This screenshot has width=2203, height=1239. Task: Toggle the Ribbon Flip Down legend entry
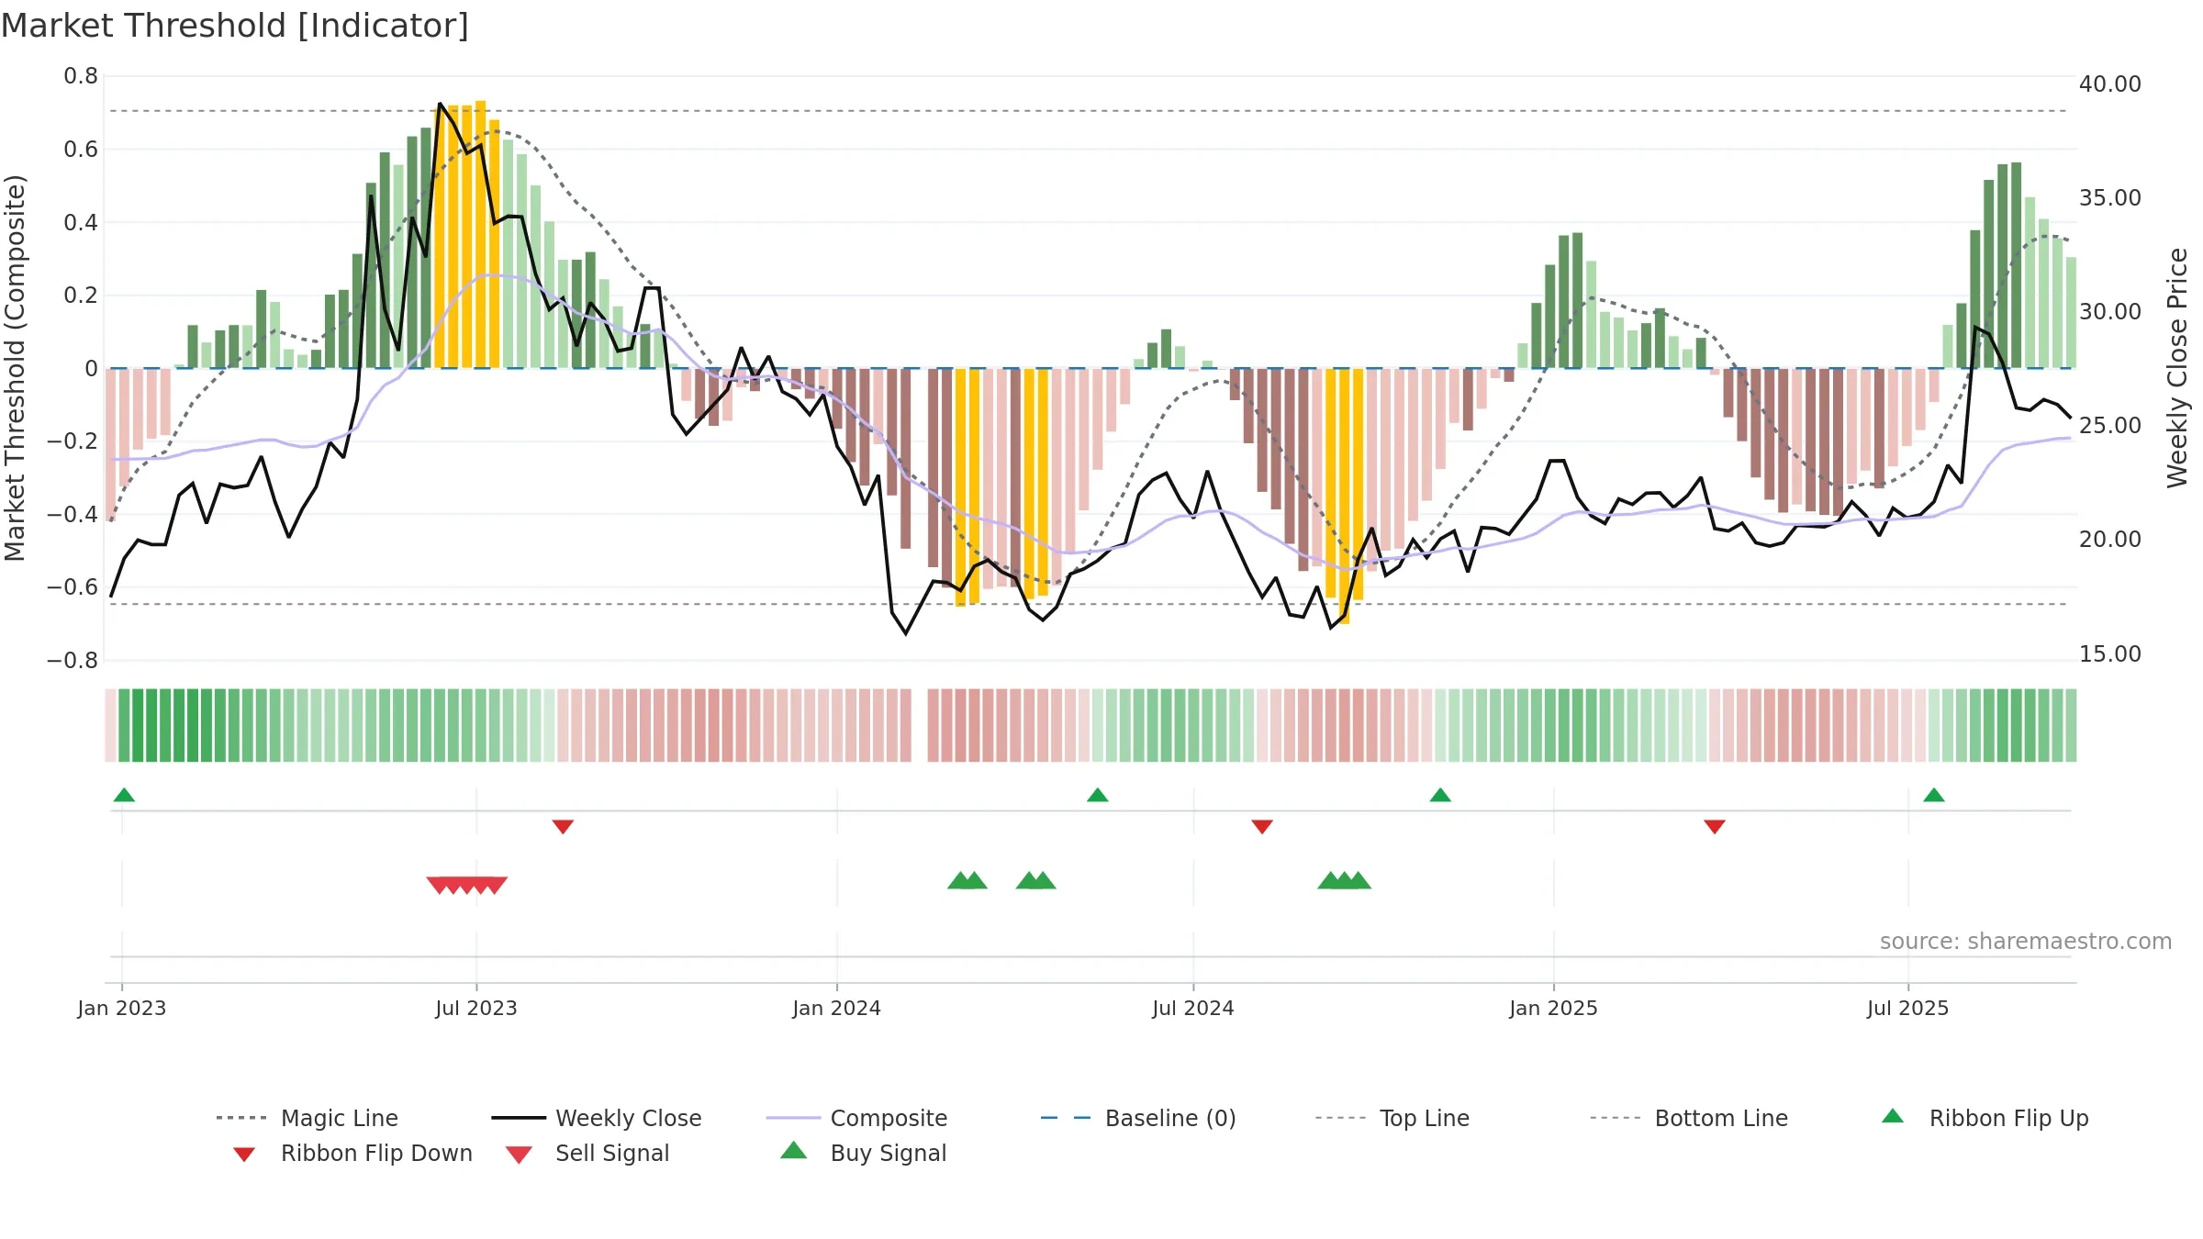[x=352, y=1153]
